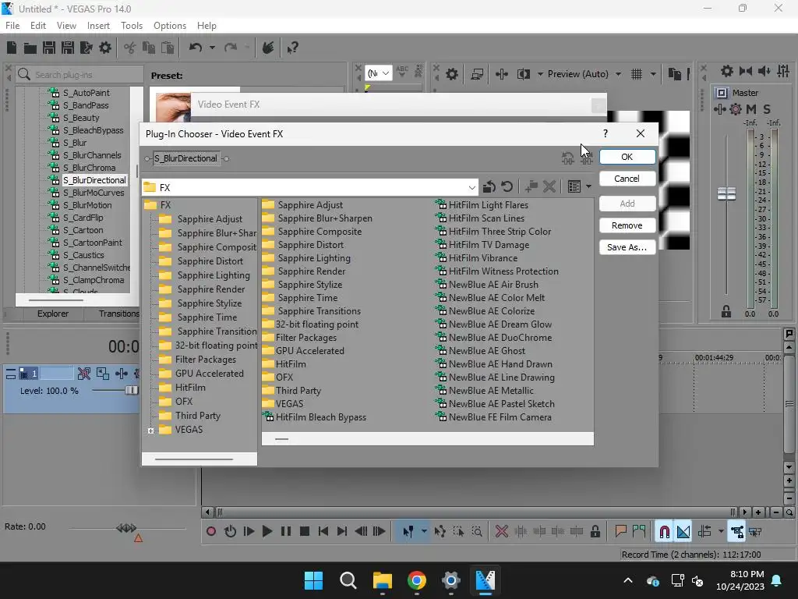This screenshot has width=798, height=599.
Task: Click the Stop button in transport
Action: pos(305,532)
